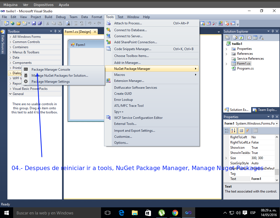The width and height of the screenshot is (280, 218).
Task: Click the Object Browser toolbar icon
Action: [208, 23]
